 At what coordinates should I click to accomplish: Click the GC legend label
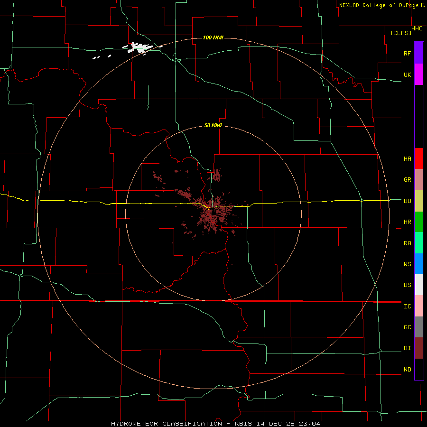point(407,327)
